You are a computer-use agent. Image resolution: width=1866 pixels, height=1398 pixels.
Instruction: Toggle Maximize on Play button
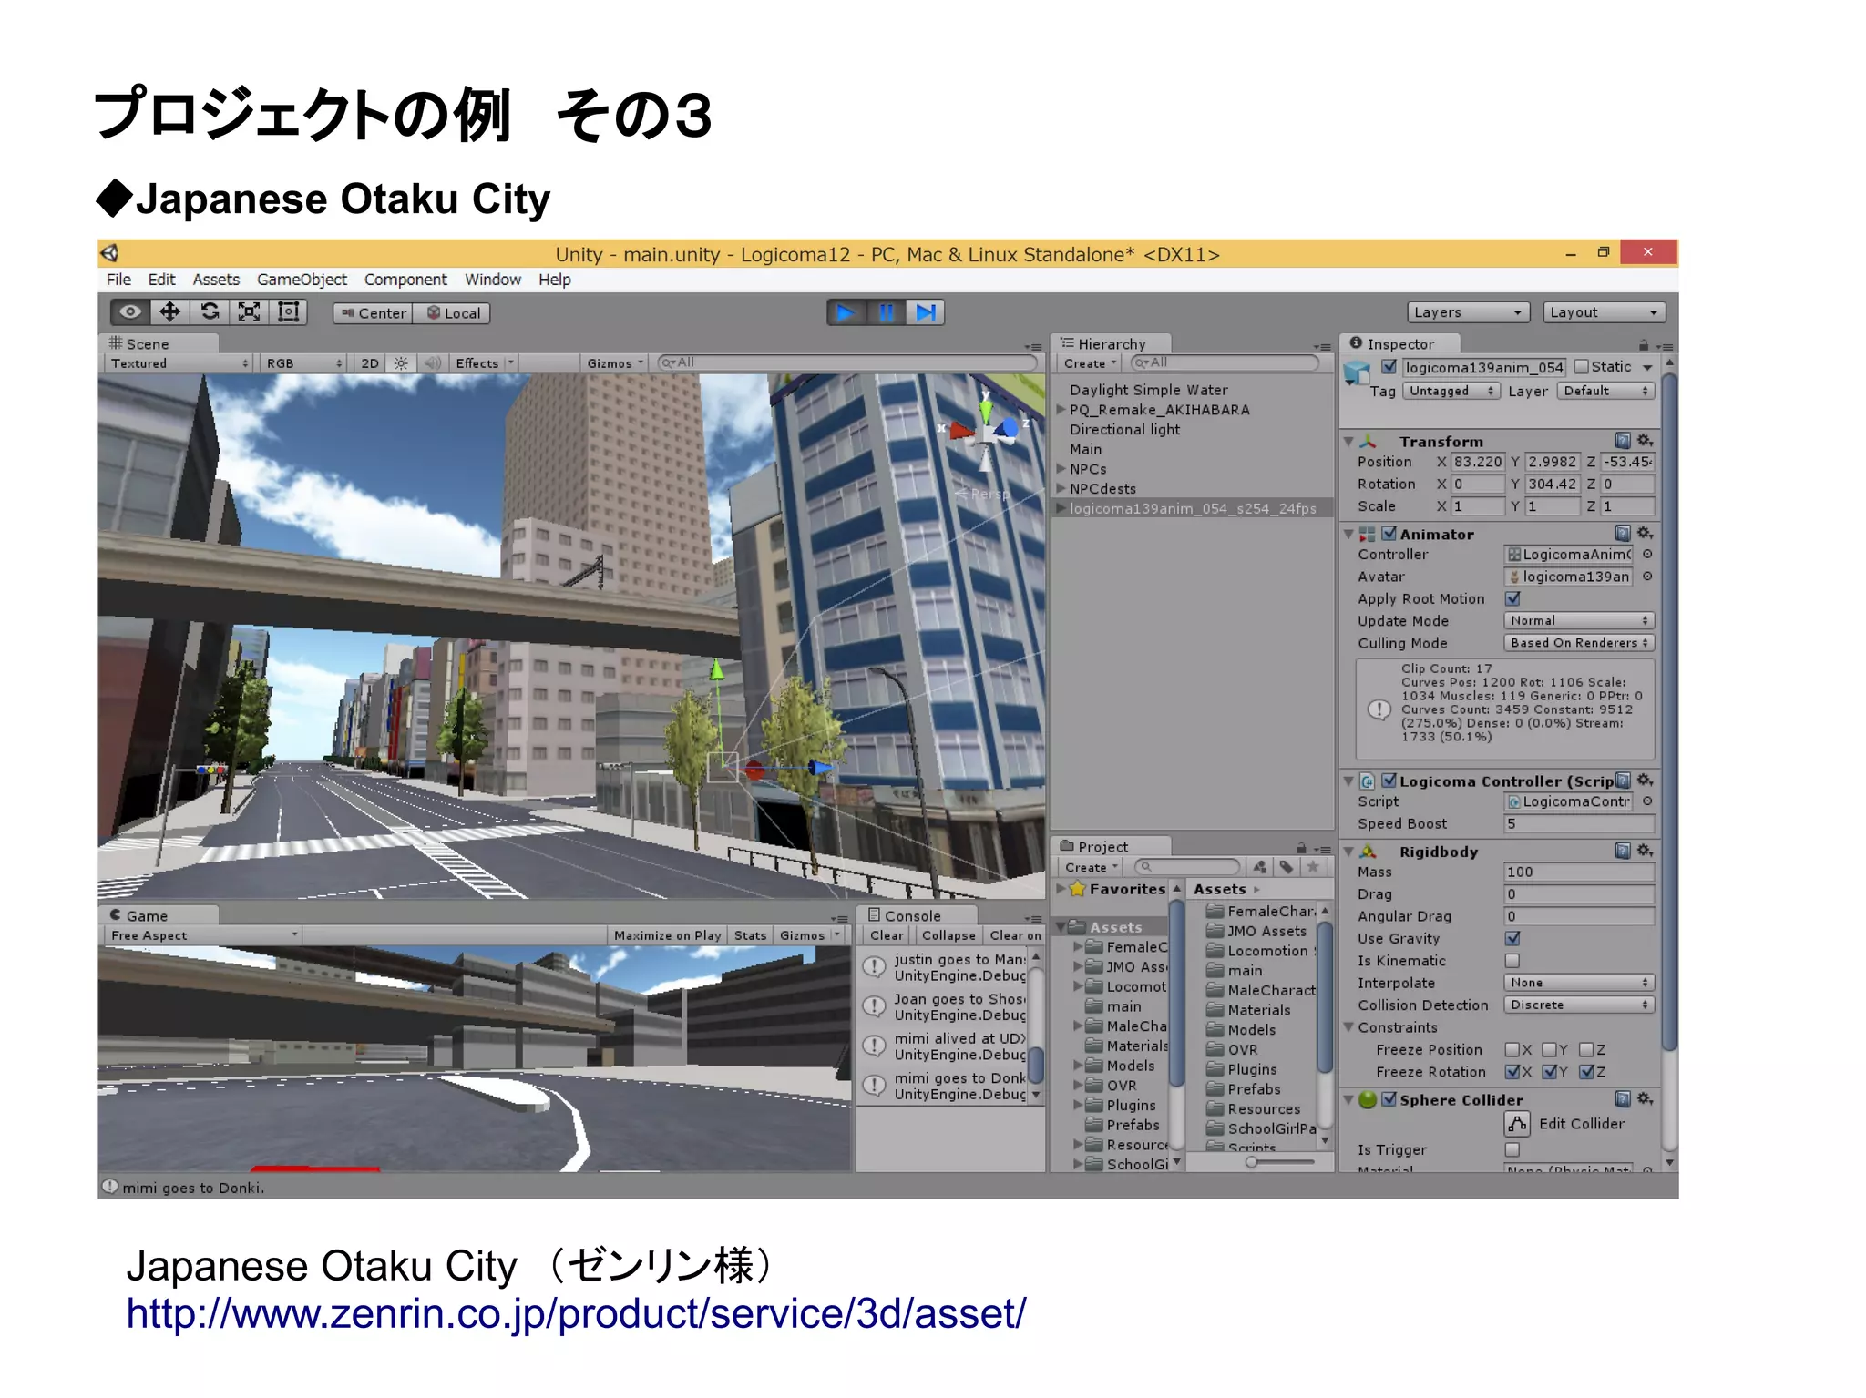click(x=667, y=935)
